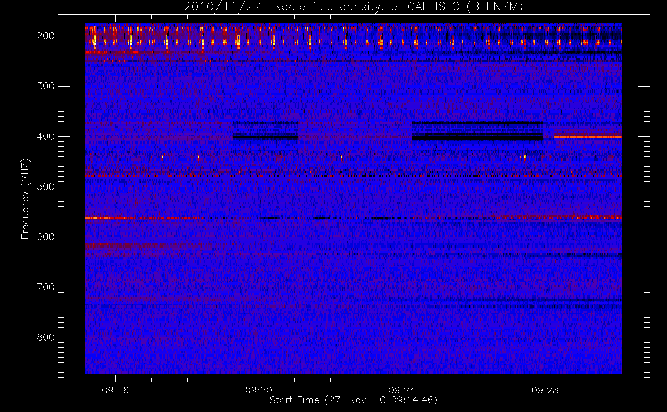Click the 300 frequency tick label
Screen dimensions: 667x412
[46, 86]
